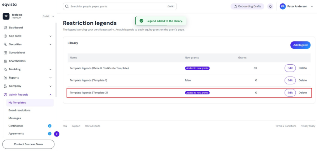The width and height of the screenshot is (317, 152).
Task: Click the Admin Records shield icon
Action: (x=6, y=95)
